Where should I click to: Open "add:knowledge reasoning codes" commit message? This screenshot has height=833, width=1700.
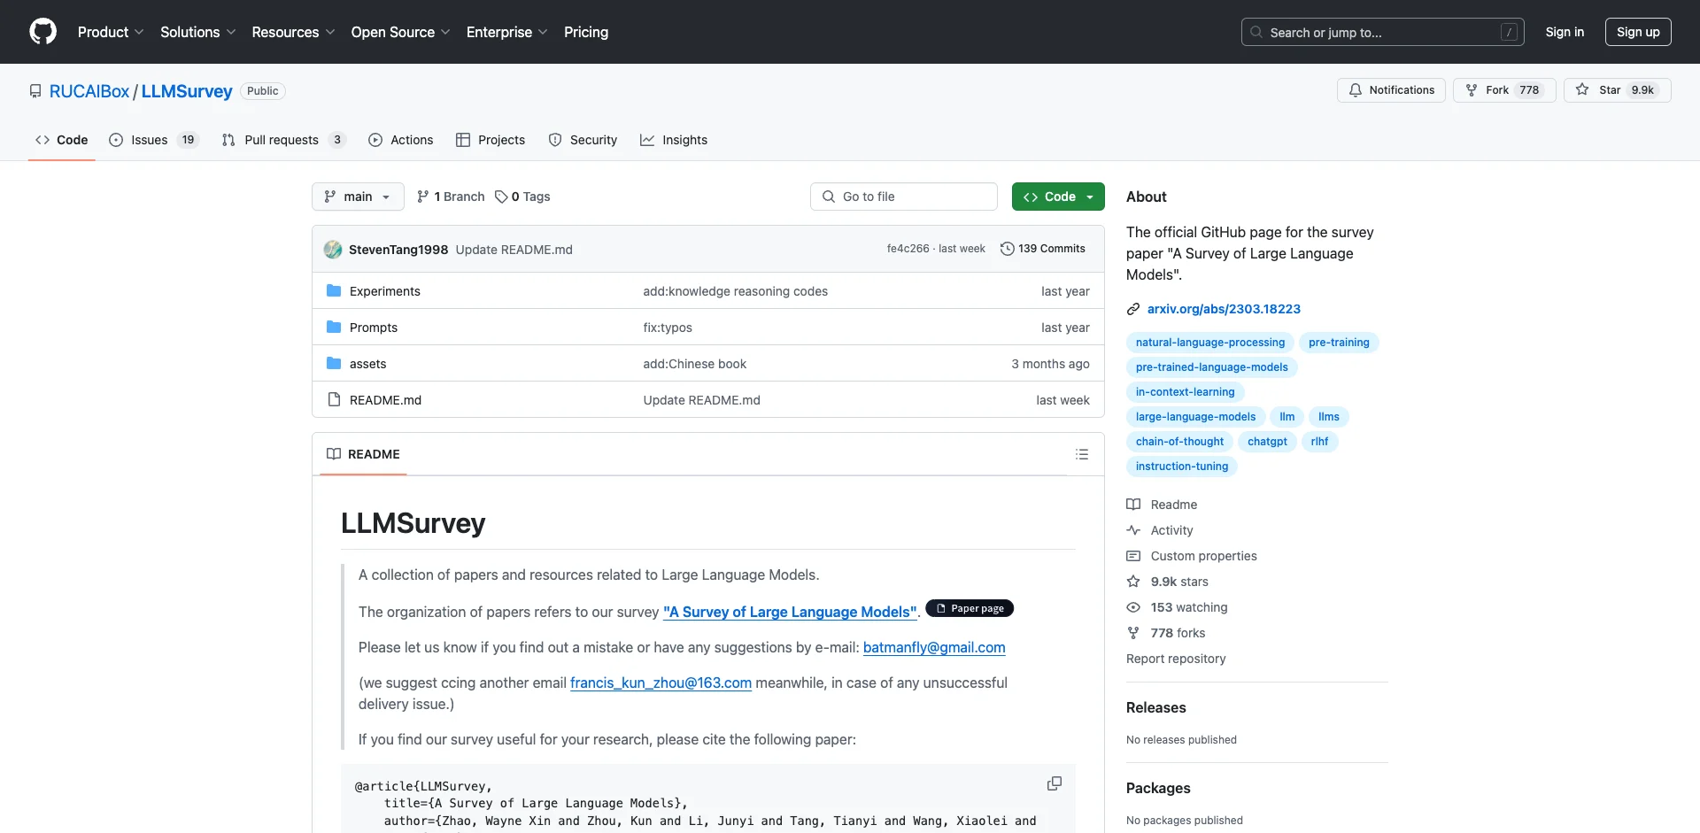coord(735,291)
